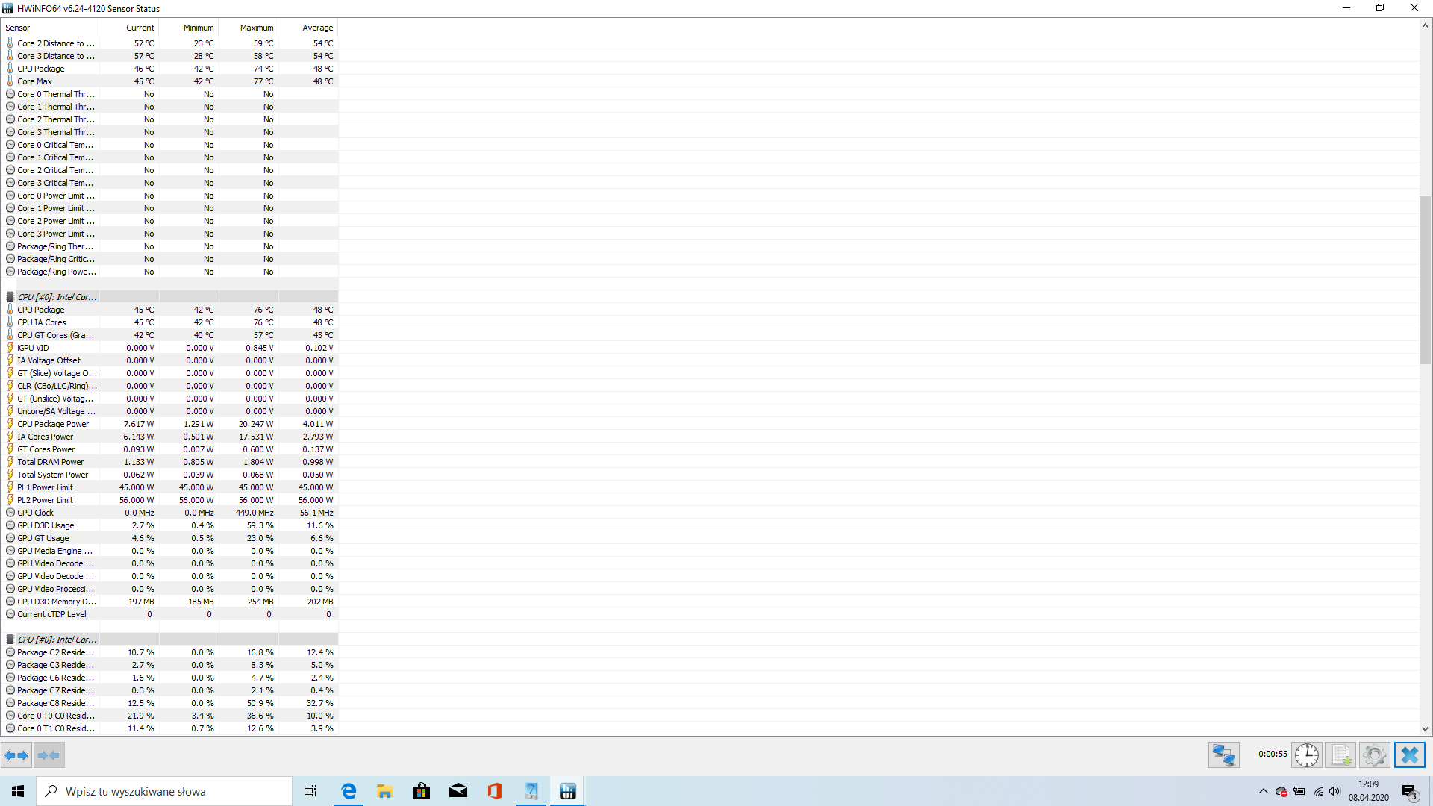Open Task View on the taskbar
The height and width of the screenshot is (806, 1433).
pyautogui.click(x=310, y=791)
